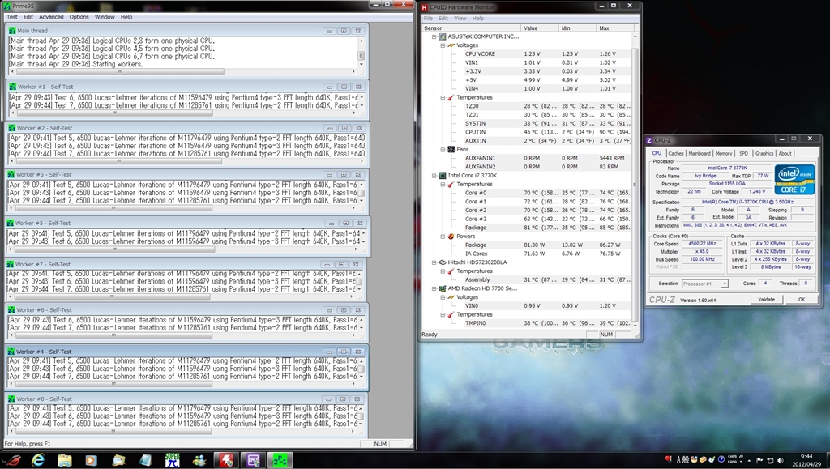This screenshot has width=830, height=469.
Task: Click the ASUSTeK motherboard icon in sensor tree
Action: coord(441,36)
